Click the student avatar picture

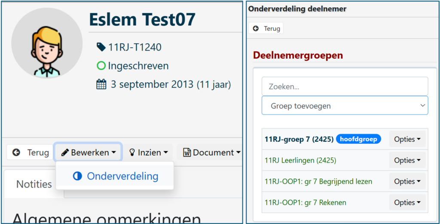[x=47, y=43]
